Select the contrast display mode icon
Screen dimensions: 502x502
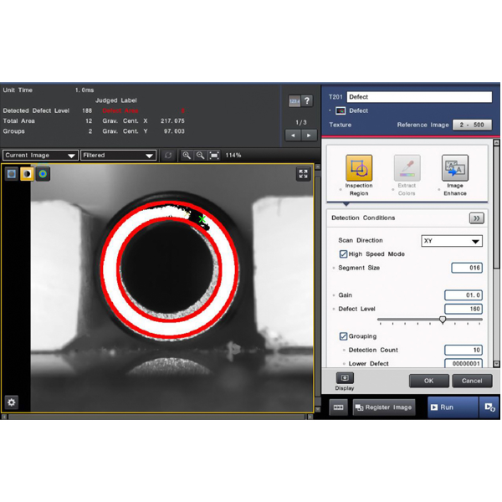coord(27,174)
